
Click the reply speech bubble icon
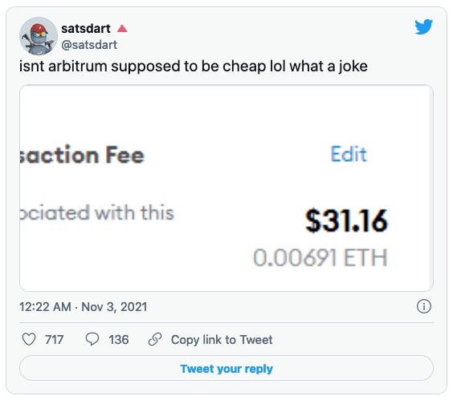[x=92, y=339]
